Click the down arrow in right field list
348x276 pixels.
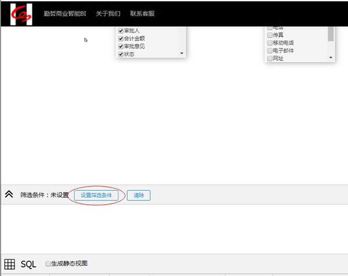pos(331,58)
